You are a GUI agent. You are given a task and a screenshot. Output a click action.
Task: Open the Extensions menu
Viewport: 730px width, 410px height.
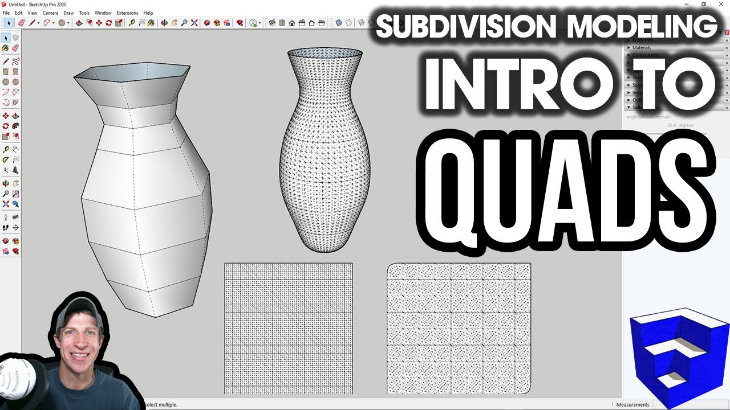click(x=127, y=13)
